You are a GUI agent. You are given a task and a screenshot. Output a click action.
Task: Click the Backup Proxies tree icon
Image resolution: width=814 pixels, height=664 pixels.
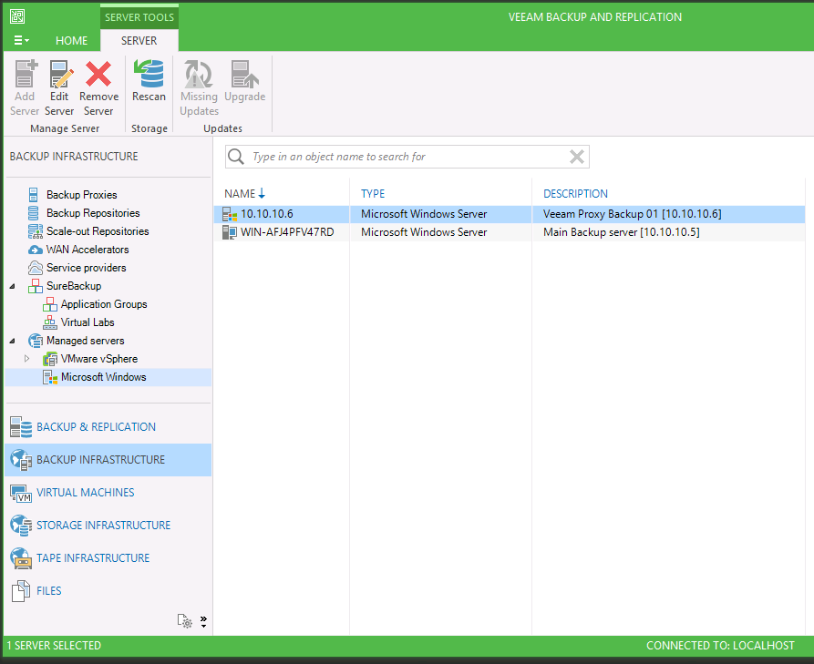pos(33,195)
